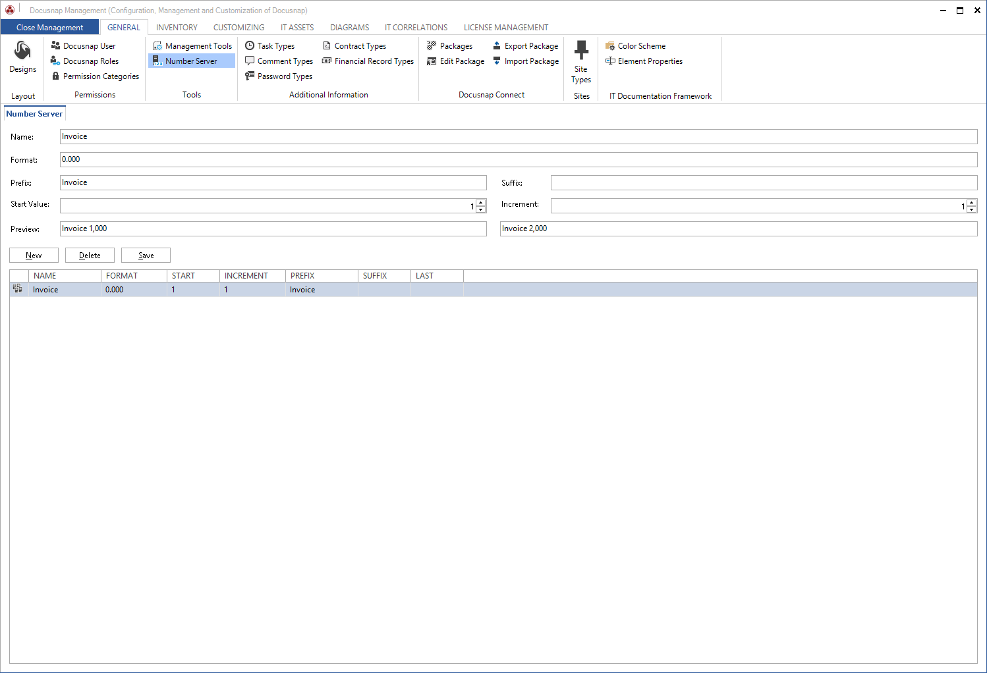Click the Export Package icon

(x=497, y=45)
